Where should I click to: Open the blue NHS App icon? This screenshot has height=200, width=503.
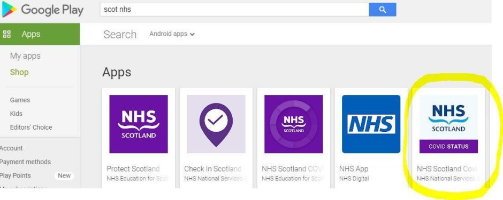coord(371,124)
